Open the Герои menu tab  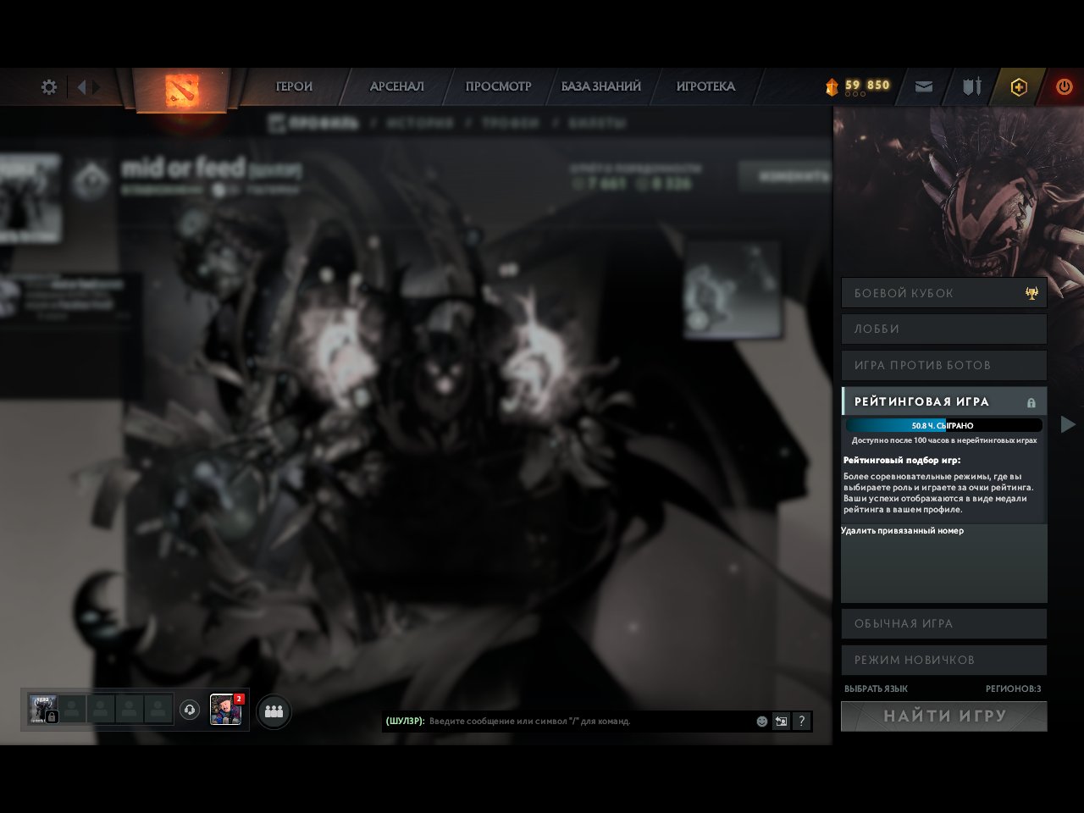coord(294,86)
